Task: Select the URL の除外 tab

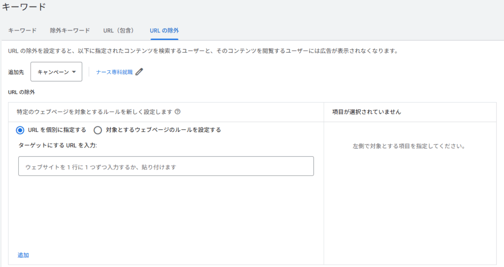Action: tap(164, 30)
